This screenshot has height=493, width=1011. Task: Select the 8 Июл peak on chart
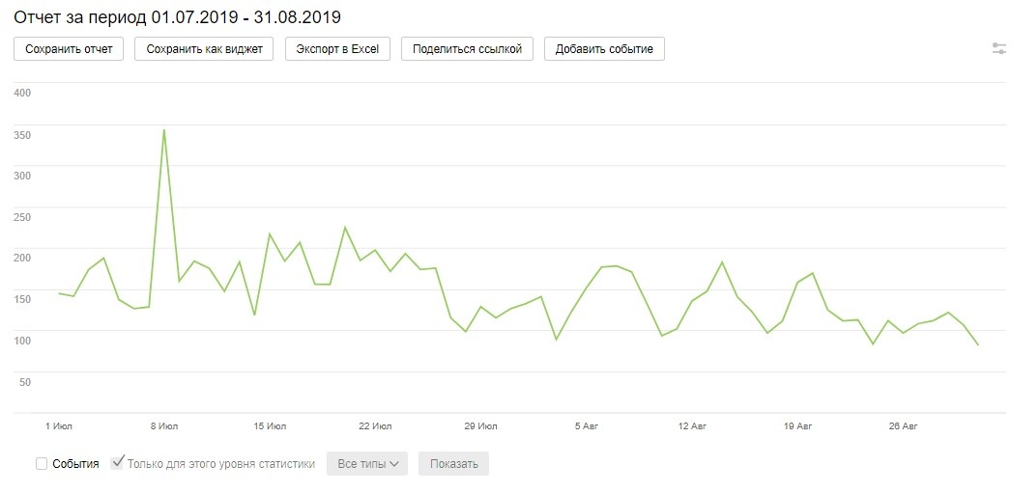[x=163, y=130]
